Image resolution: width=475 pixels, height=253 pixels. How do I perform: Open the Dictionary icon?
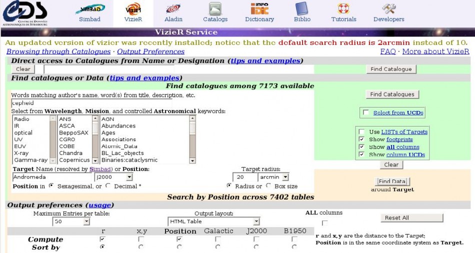(x=259, y=9)
